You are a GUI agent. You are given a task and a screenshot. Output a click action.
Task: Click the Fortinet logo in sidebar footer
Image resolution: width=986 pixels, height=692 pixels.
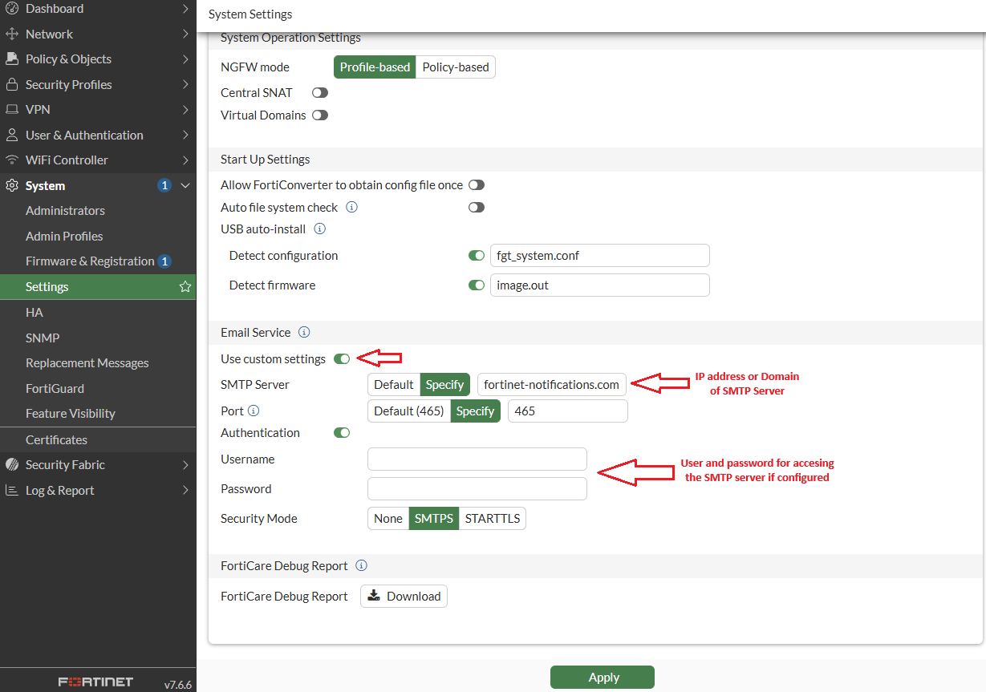coord(95,682)
